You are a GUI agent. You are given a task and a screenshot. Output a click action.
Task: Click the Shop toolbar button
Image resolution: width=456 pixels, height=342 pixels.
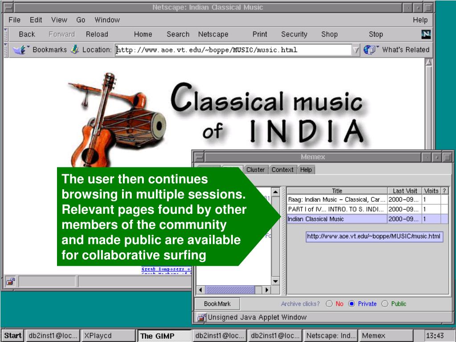pyautogui.click(x=329, y=34)
